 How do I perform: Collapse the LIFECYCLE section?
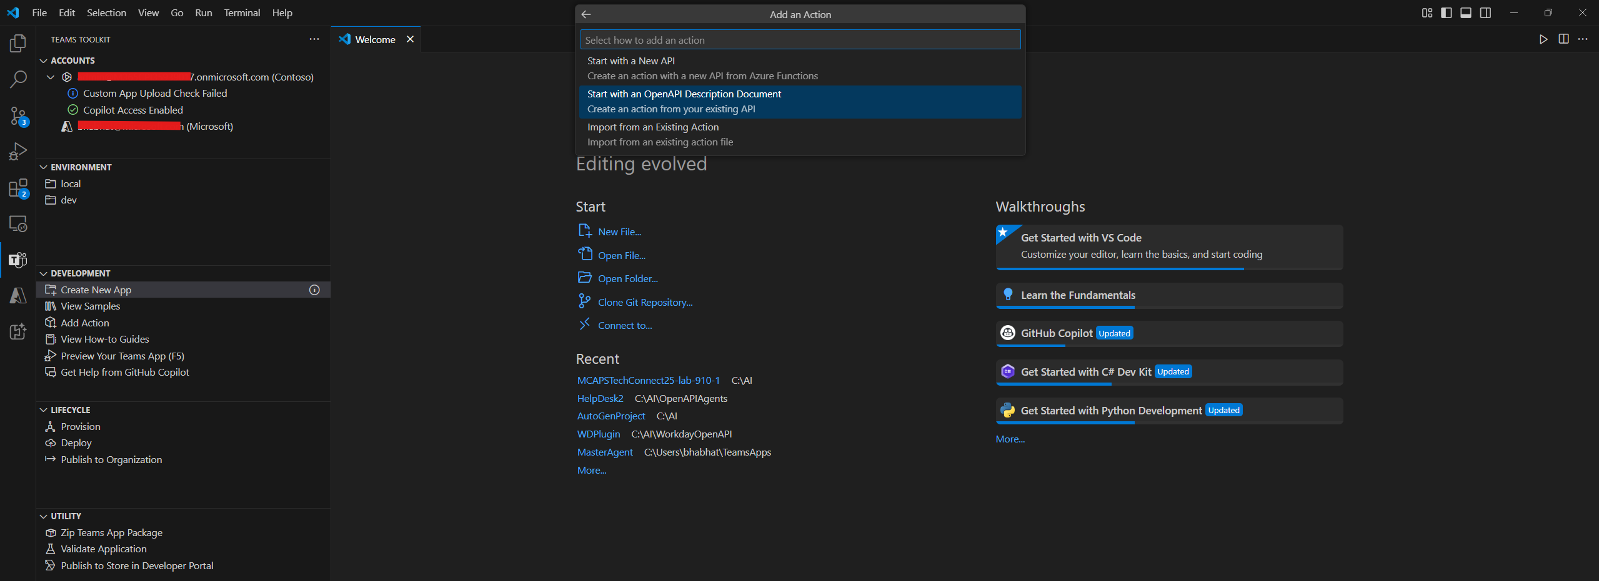(43, 410)
